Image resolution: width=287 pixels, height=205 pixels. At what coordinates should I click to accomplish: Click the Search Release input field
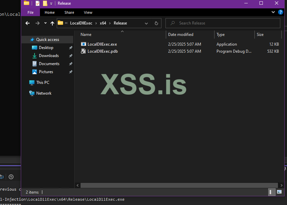click(223, 23)
